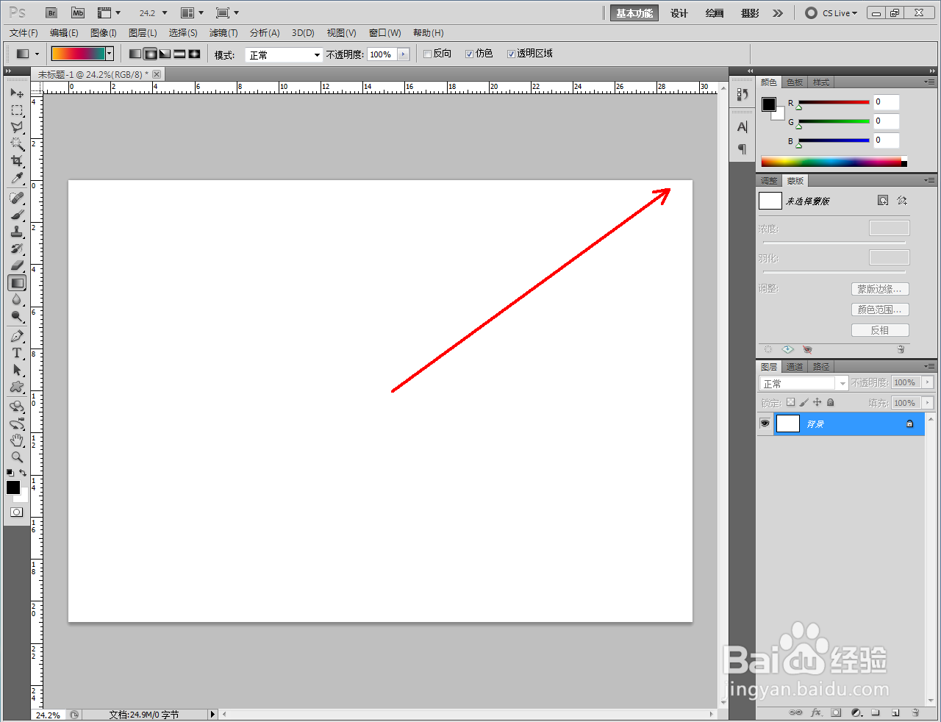Open the CS Live dropdown
Screen dimensions: 941x722
[831, 13]
